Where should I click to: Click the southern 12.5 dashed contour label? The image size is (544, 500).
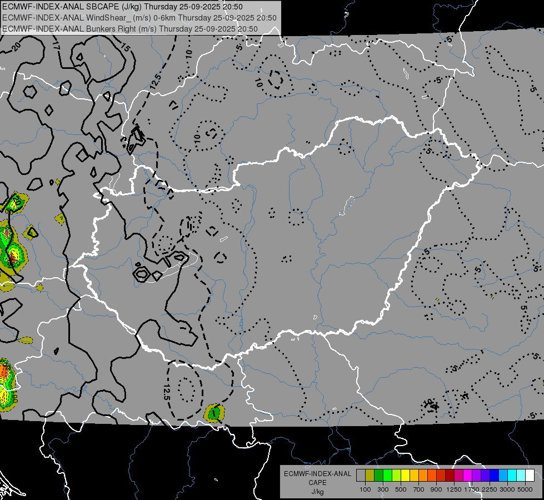166,392
